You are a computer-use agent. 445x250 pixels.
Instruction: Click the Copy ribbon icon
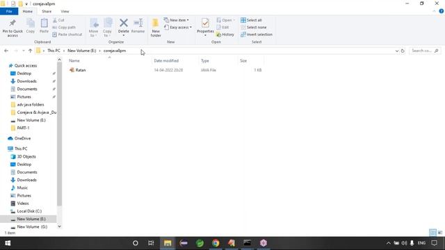(31, 26)
